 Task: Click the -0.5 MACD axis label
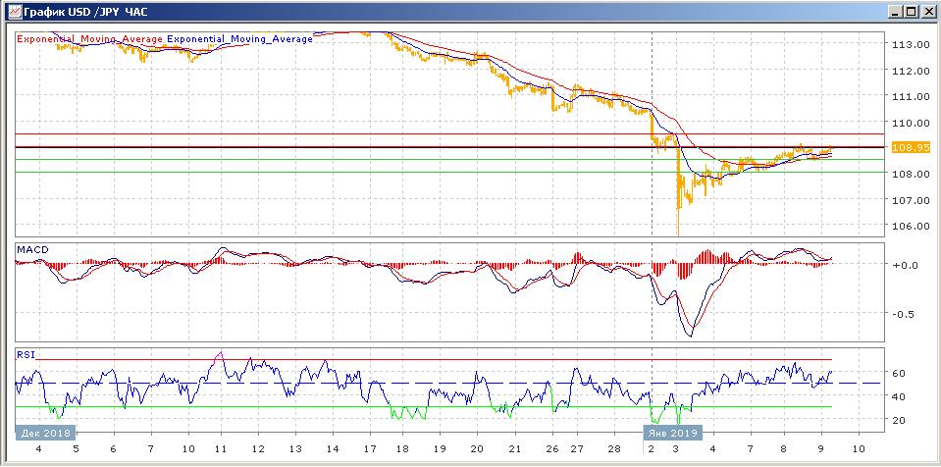[x=904, y=315]
